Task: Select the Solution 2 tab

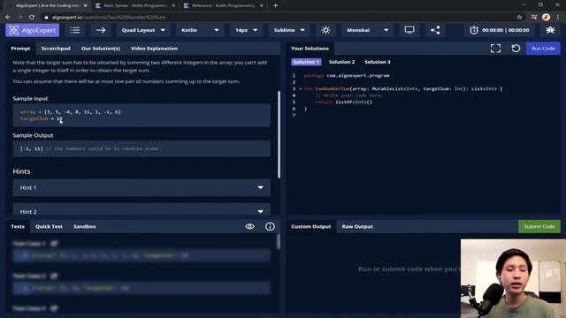Action: coord(342,62)
